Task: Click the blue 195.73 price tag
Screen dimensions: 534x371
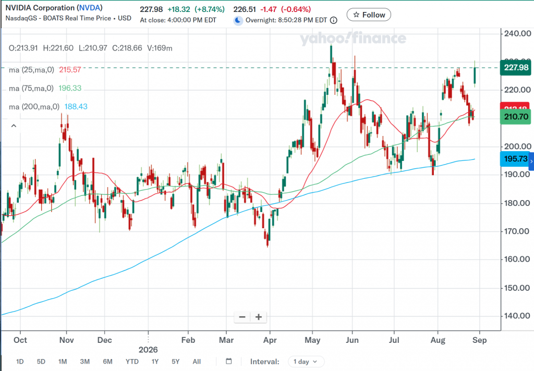Action: coord(514,159)
